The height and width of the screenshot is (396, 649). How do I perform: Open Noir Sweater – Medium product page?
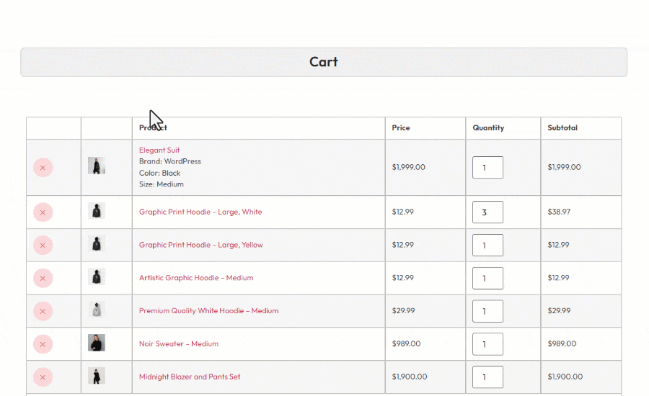tap(178, 344)
